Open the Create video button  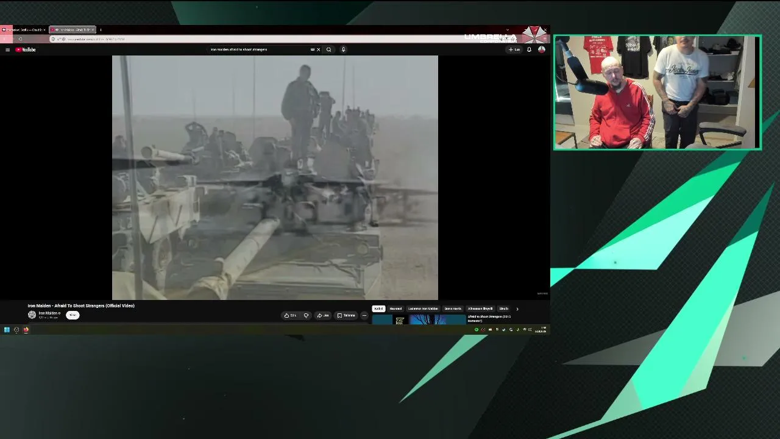coord(514,49)
